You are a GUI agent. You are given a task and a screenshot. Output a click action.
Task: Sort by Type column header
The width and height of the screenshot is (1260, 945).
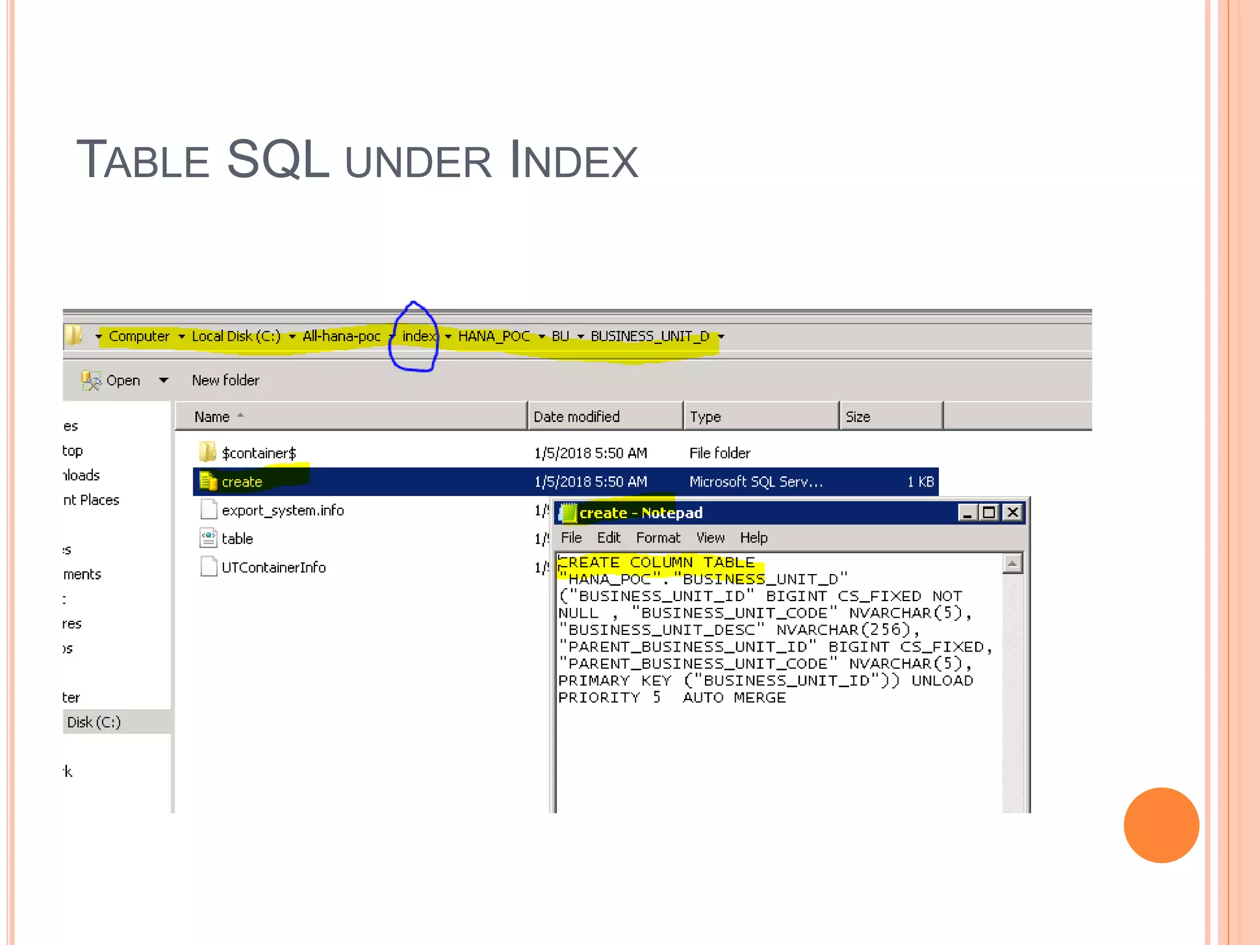(x=761, y=417)
